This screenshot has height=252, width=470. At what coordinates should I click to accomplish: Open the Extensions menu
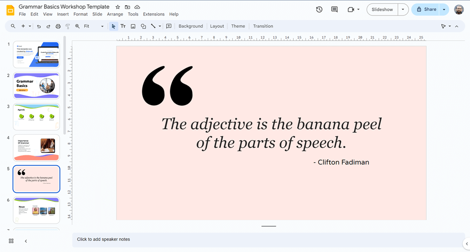click(x=154, y=15)
